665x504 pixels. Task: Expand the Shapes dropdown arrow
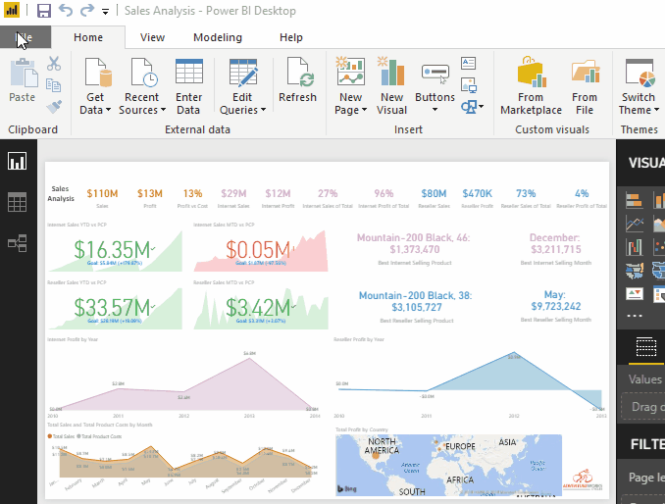(481, 107)
